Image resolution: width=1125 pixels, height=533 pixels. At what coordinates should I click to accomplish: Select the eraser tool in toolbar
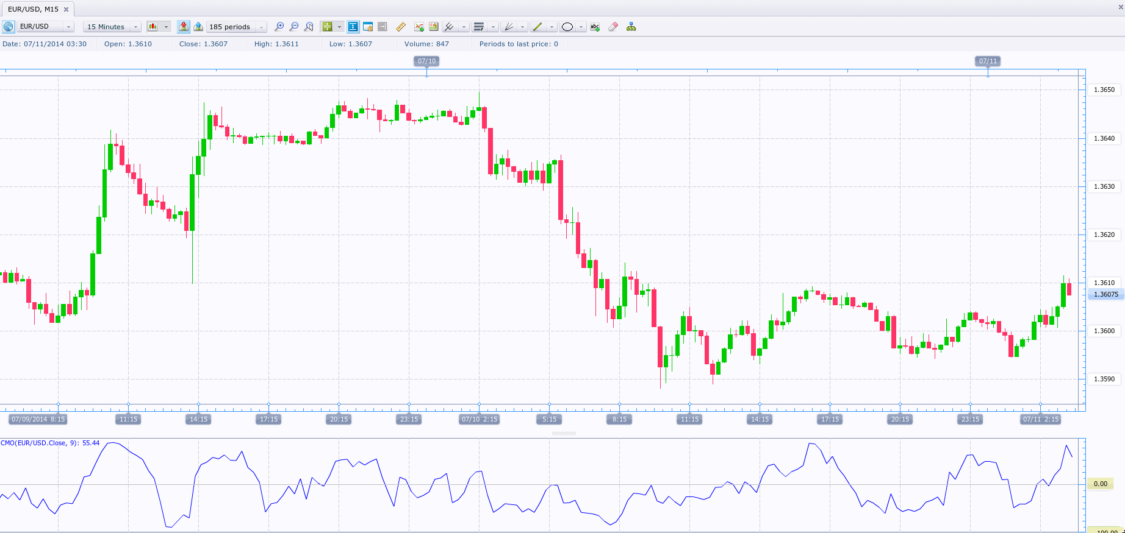pyautogui.click(x=613, y=27)
